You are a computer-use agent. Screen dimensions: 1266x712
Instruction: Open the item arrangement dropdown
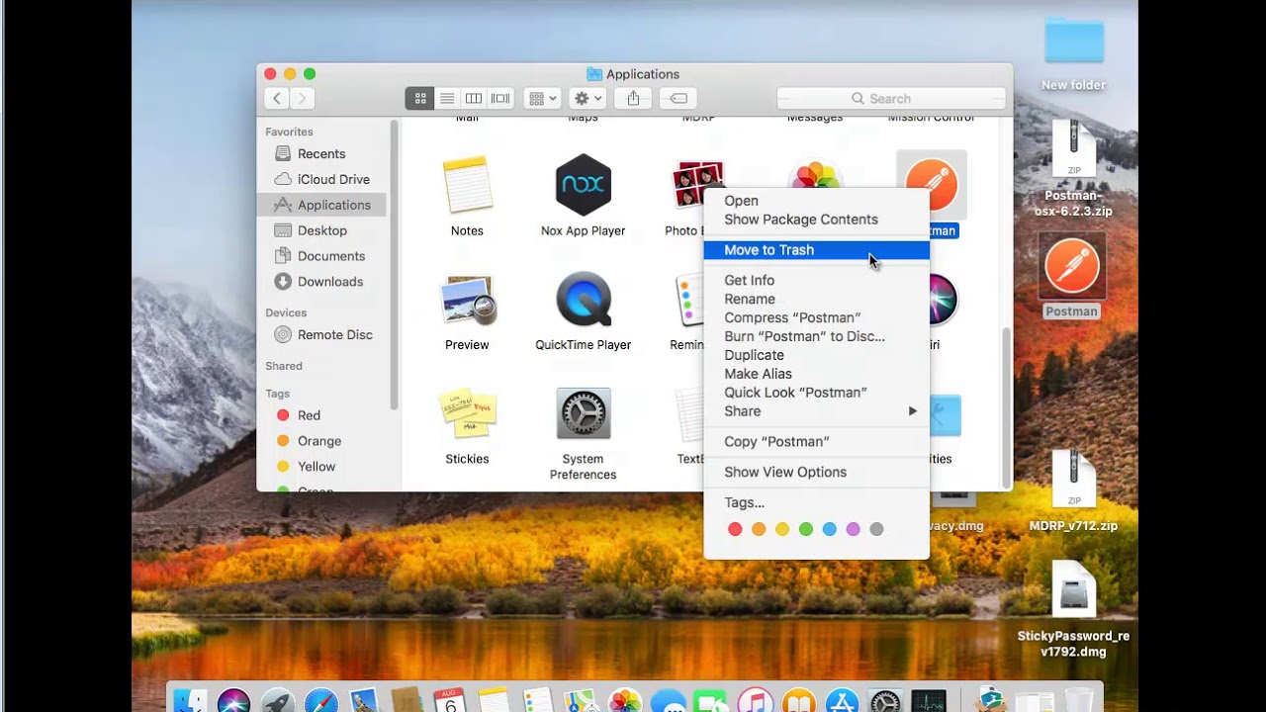point(542,98)
